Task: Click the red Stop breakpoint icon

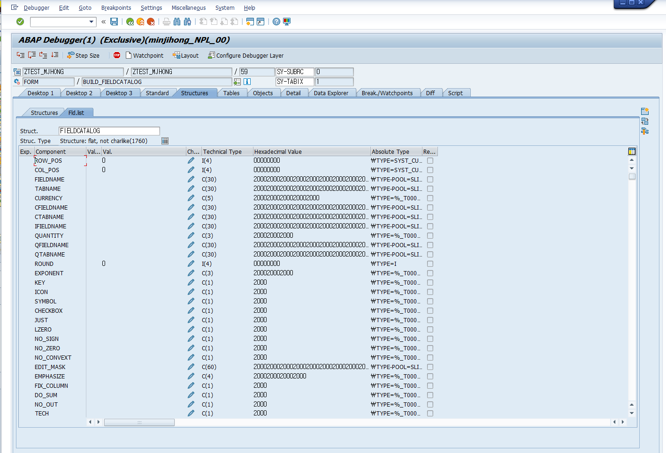Action: 117,55
